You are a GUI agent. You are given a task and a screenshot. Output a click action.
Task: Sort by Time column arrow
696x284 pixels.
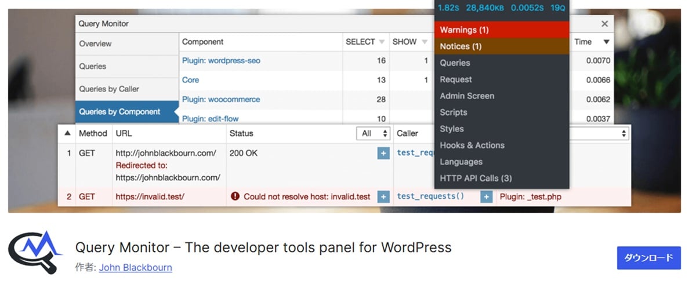tap(606, 42)
